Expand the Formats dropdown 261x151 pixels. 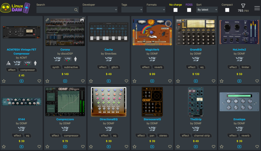click(156, 10)
